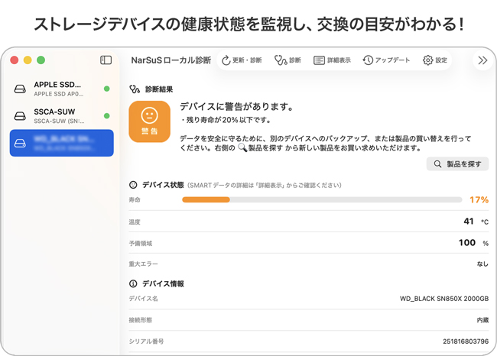The width and height of the screenshot is (497, 356).
Task: Click the 予備領域 value 100
Action: (x=467, y=243)
